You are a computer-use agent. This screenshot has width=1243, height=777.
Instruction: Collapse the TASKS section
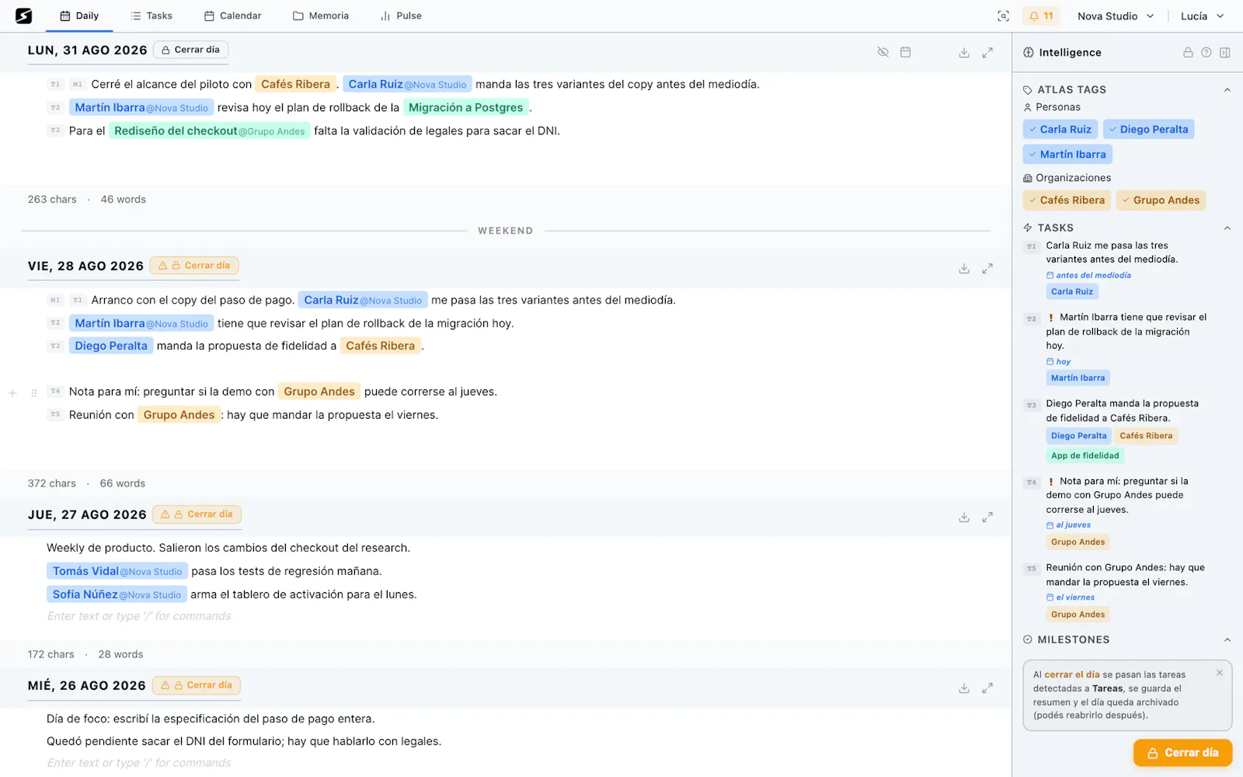1227,228
